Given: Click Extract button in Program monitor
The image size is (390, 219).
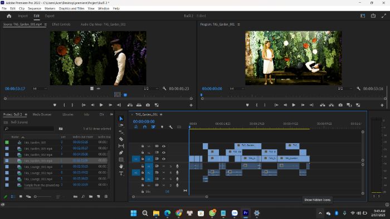Looking at the screenshot, I should (x=331, y=105).
